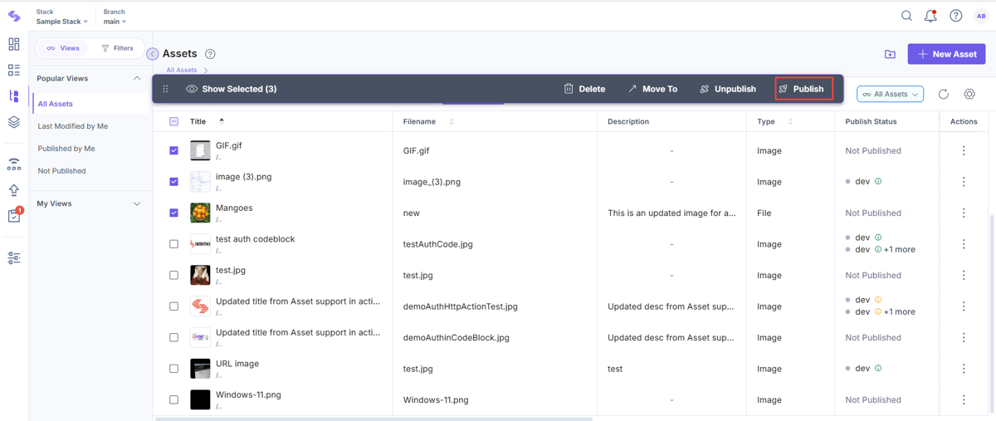The image size is (996, 421).
Task: Open the test.jpg thumbnail
Action: (200, 275)
